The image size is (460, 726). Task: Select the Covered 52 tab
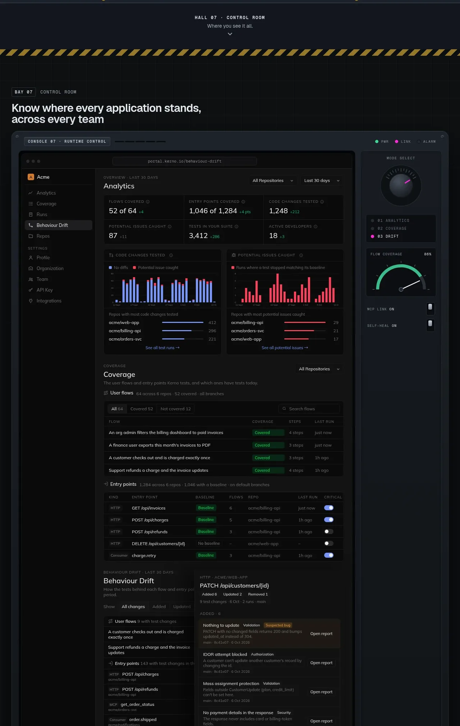click(x=142, y=409)
